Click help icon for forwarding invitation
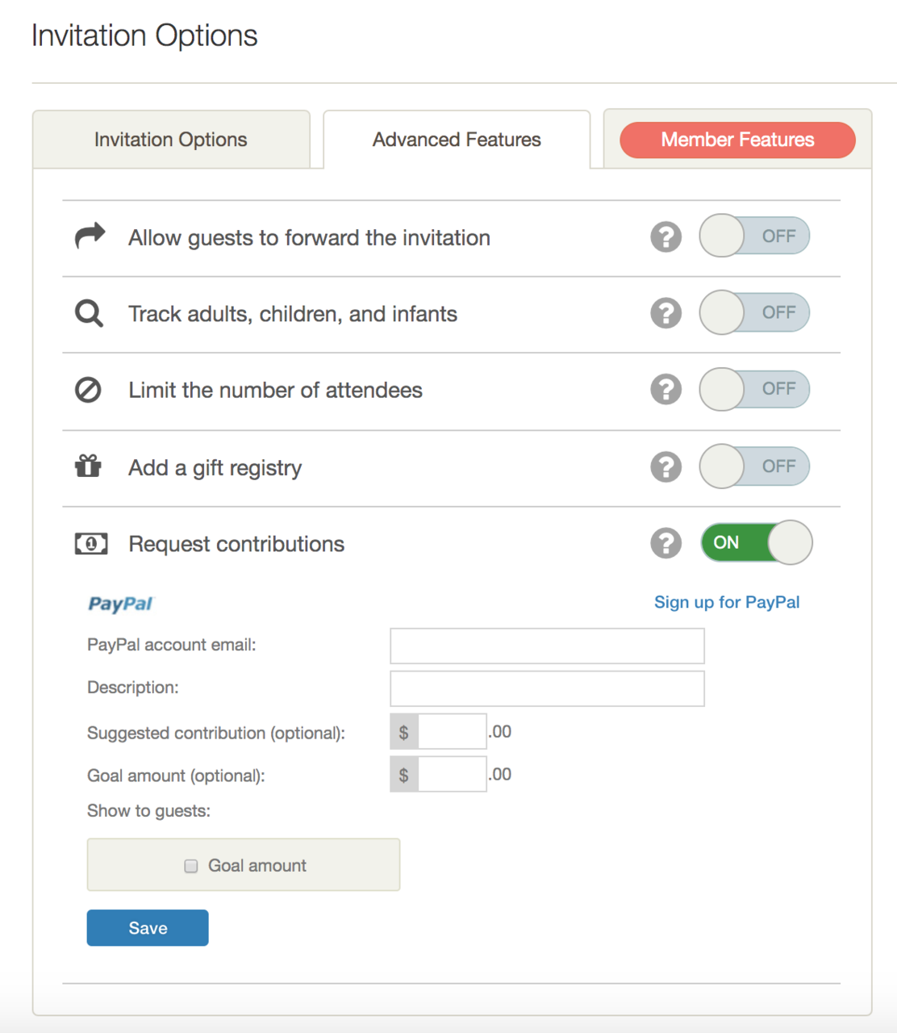This screenshot has width=897, height=1033. pyautogui.click(x=665, y=237)
